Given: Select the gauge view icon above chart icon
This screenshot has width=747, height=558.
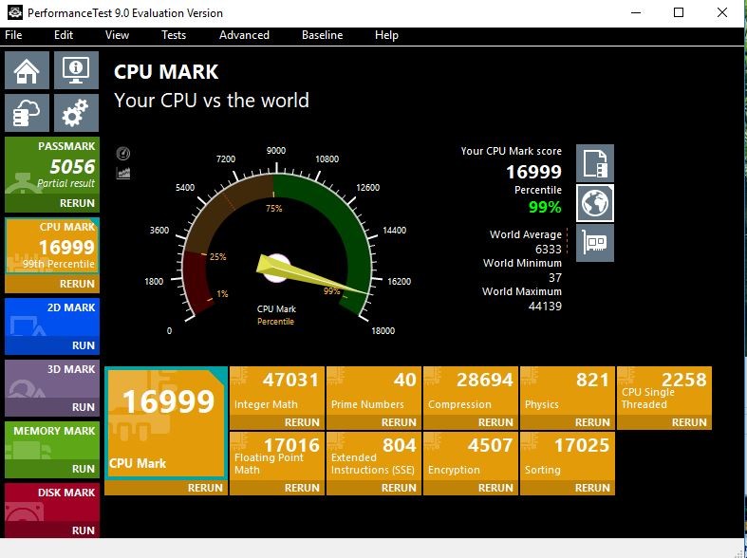Looking at the screenshot, I should [123, 154].
